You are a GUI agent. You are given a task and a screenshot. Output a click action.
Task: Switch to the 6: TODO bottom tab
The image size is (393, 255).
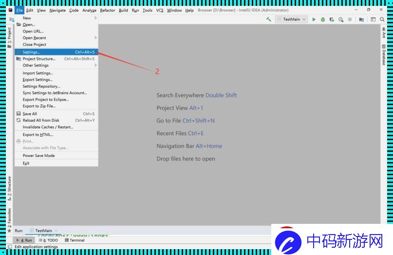pos(48,240)
